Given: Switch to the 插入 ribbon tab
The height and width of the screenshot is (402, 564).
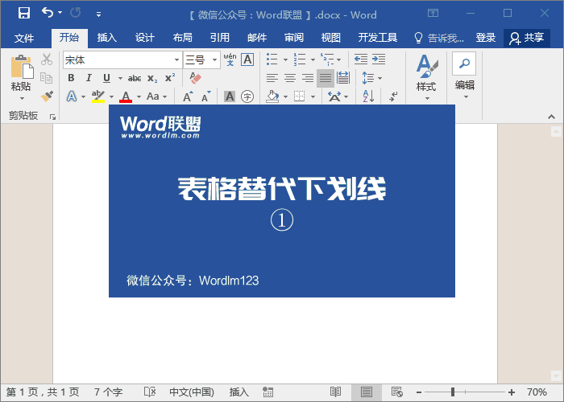Looking at the screenshot, I should point(107,38).
